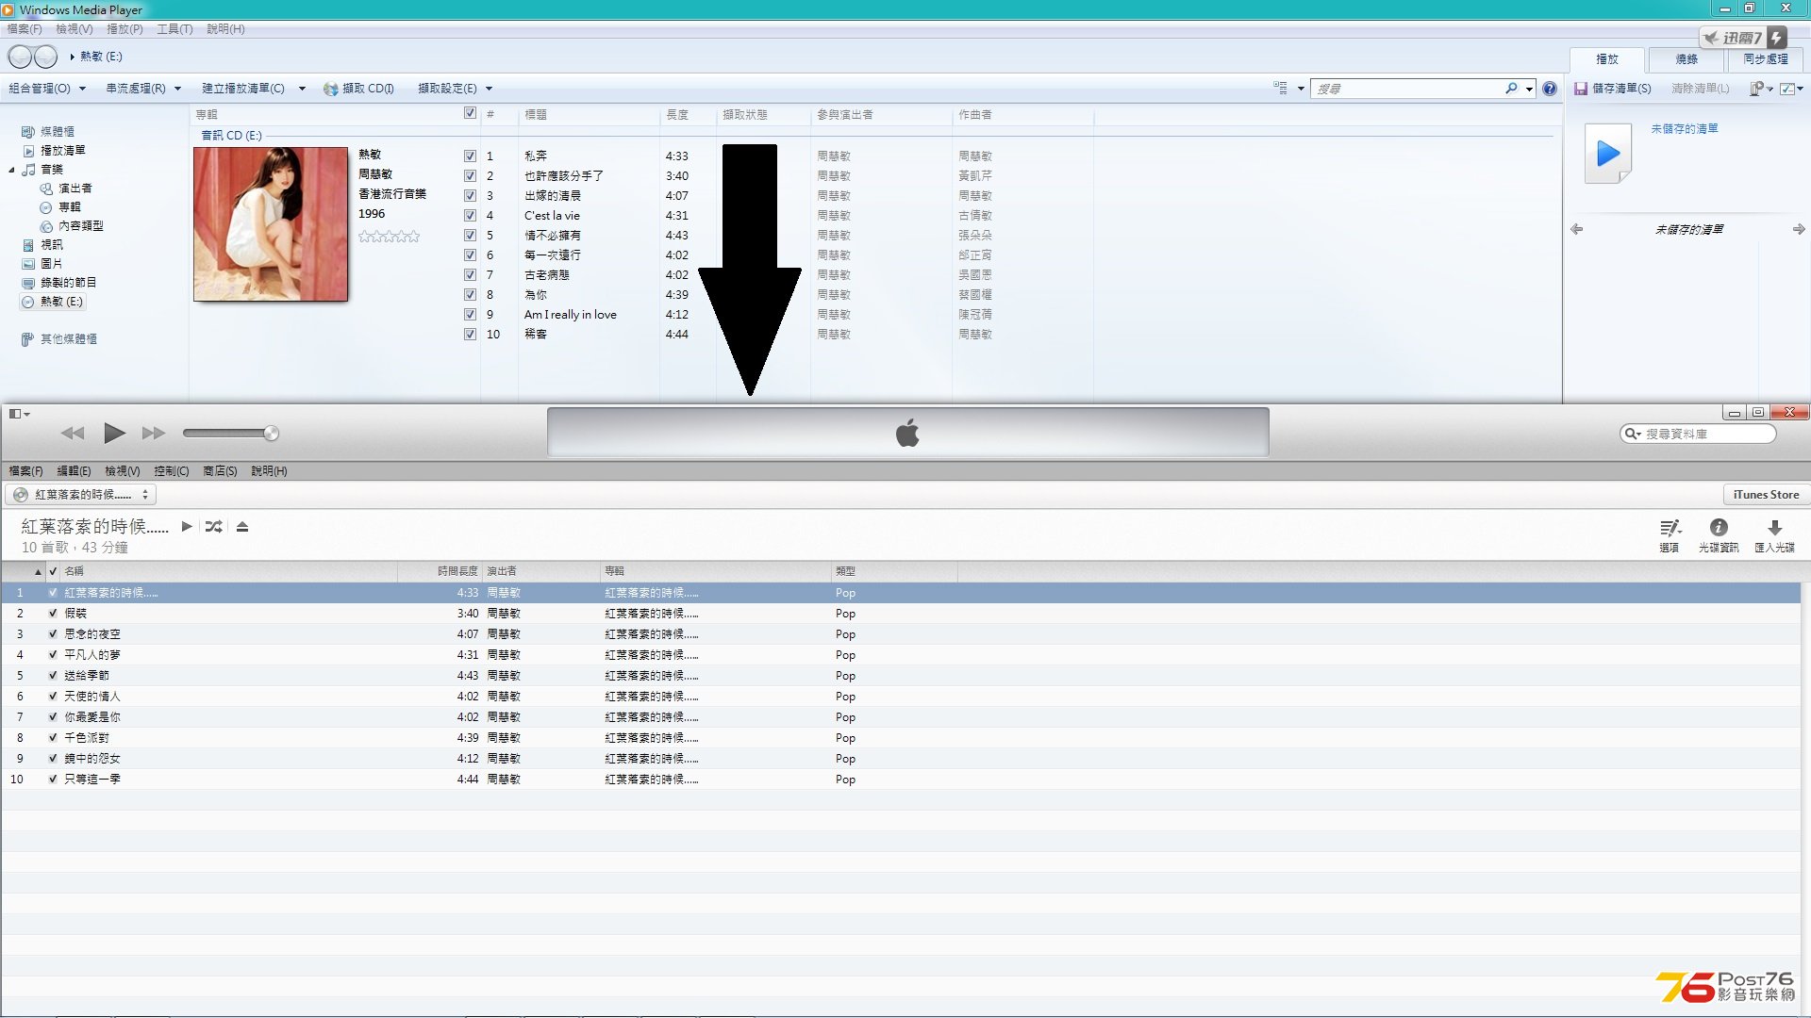This screenshot has width=1811, height=1018.
Task: Open the 建立播放清單 dropdown arrow
Action: [302, 89]
